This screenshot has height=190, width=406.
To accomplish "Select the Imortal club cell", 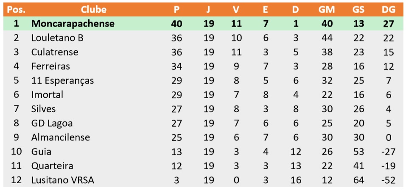I will click(x=47, y=95).
